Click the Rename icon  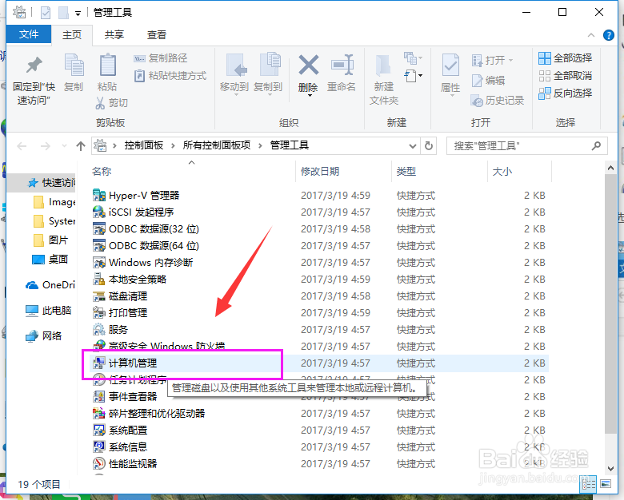coord(342,65)
